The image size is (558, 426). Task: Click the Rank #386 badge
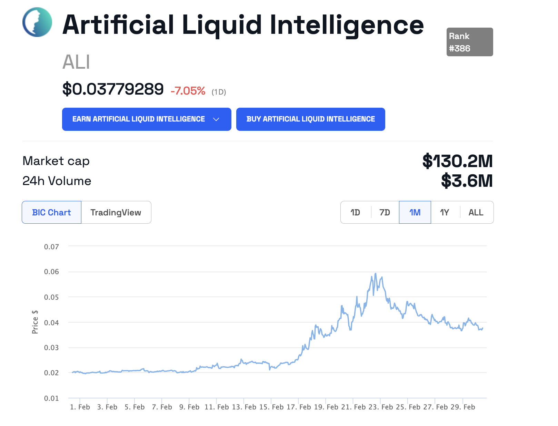pyautogui.click(x=469, y=42)
